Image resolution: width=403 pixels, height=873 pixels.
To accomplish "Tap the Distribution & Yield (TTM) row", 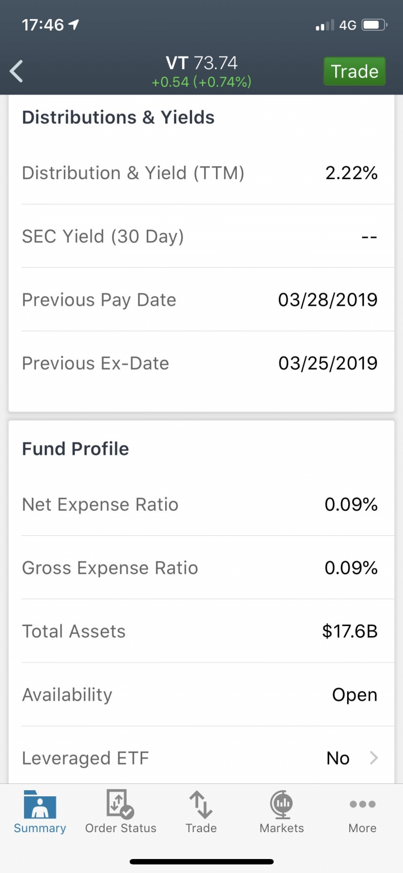I will (201, 173).
